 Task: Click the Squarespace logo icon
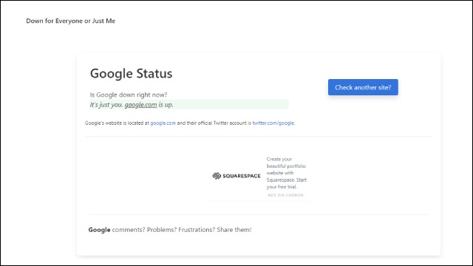(x=217, y=176)
